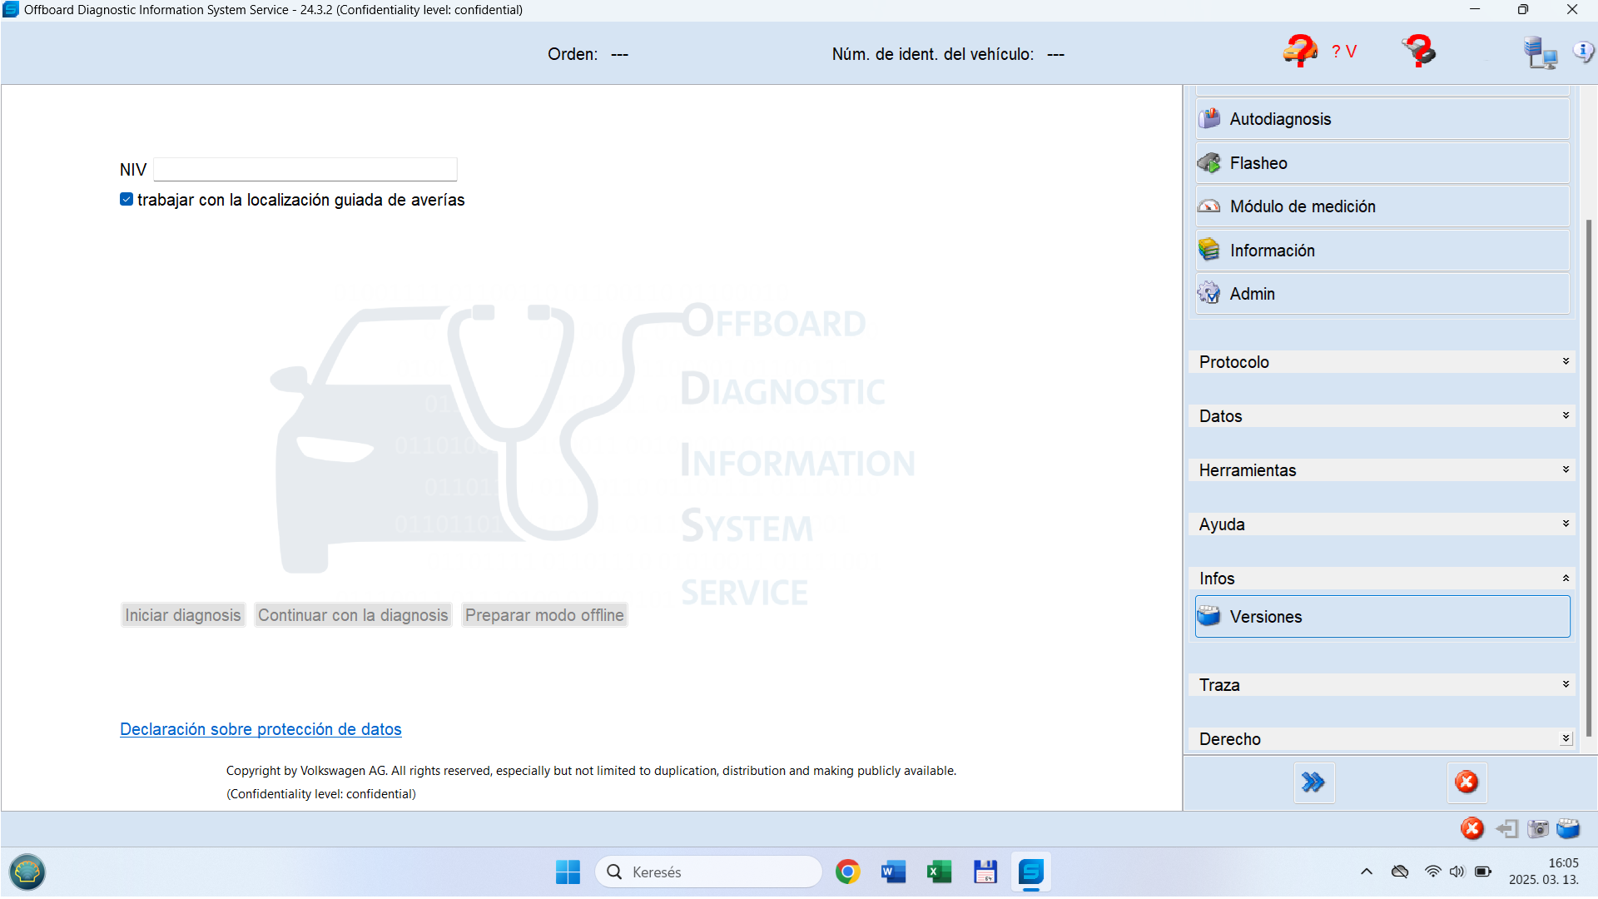Open Declaración sobre protección de datos link
The width and height of the screenshot is (1598, 899).
tap(261, 729)
